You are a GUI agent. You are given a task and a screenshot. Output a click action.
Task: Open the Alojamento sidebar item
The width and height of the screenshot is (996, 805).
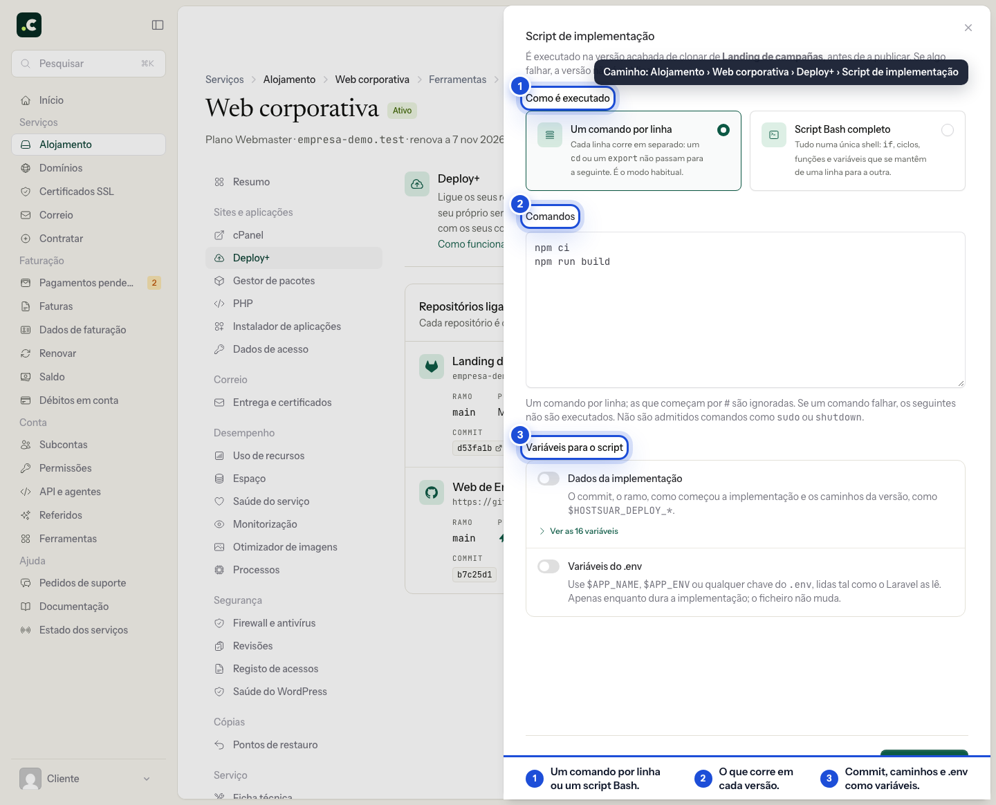[x=89, y=145]
